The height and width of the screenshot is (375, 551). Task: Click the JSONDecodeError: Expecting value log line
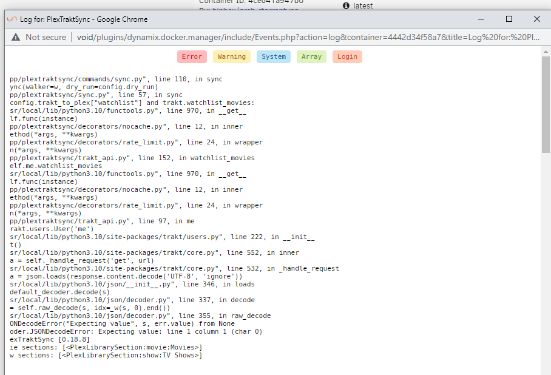point(136,331)
